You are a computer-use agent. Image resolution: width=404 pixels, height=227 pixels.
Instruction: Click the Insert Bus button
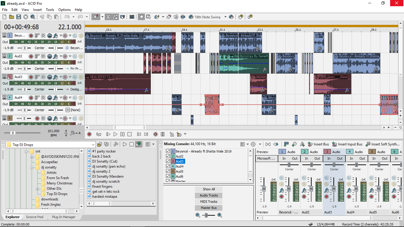pos(318,144)
